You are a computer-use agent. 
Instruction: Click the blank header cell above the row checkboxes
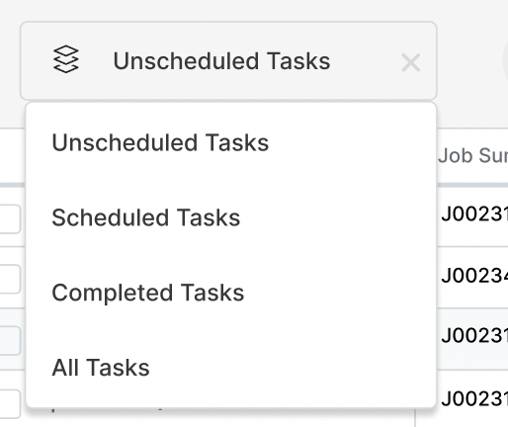pyautogui.click(x=13, y=156)
